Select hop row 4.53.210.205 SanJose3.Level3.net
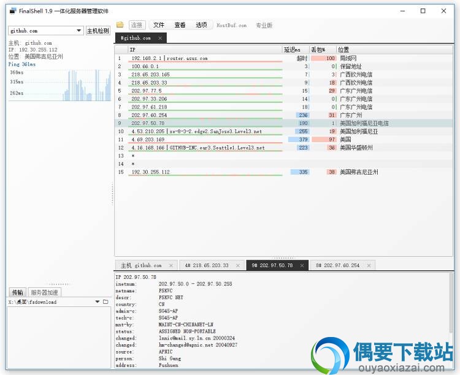The width and height of the screenshot is (460, 375). pyautogui.click(x=283, y=131)
